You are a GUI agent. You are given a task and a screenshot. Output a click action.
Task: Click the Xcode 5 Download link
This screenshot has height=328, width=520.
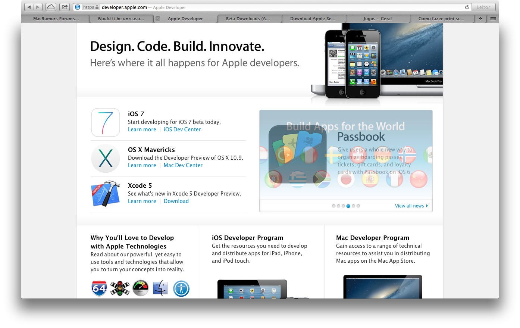pos(176,201)
